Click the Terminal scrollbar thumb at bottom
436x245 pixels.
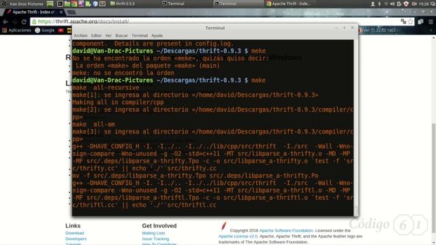click(x=356, y=210)
